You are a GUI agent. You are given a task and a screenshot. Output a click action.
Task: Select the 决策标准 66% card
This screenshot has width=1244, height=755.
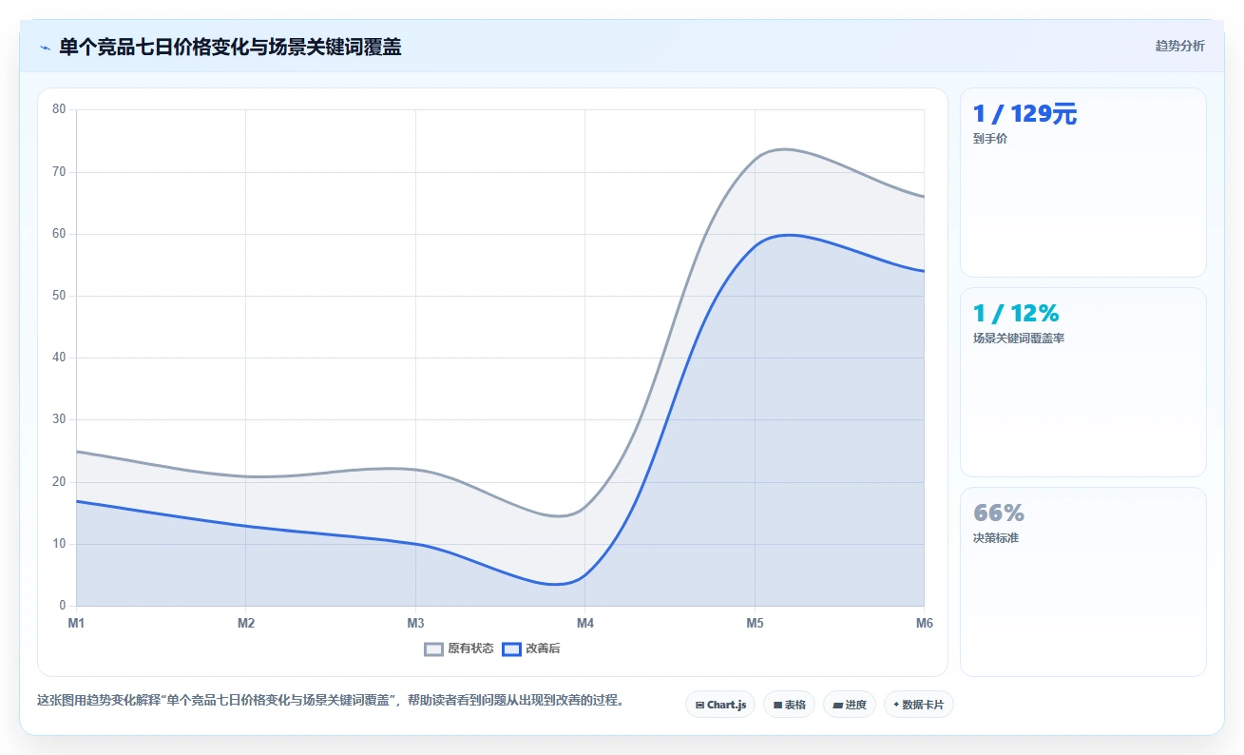click(1082, 582)
